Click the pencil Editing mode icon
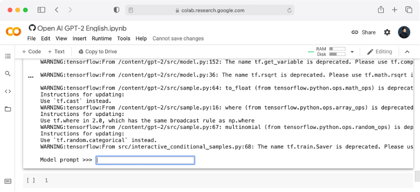 370,51
